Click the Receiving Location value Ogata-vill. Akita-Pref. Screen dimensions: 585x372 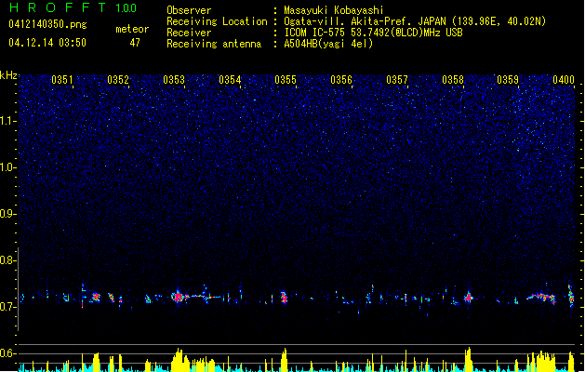click(349, 21)
